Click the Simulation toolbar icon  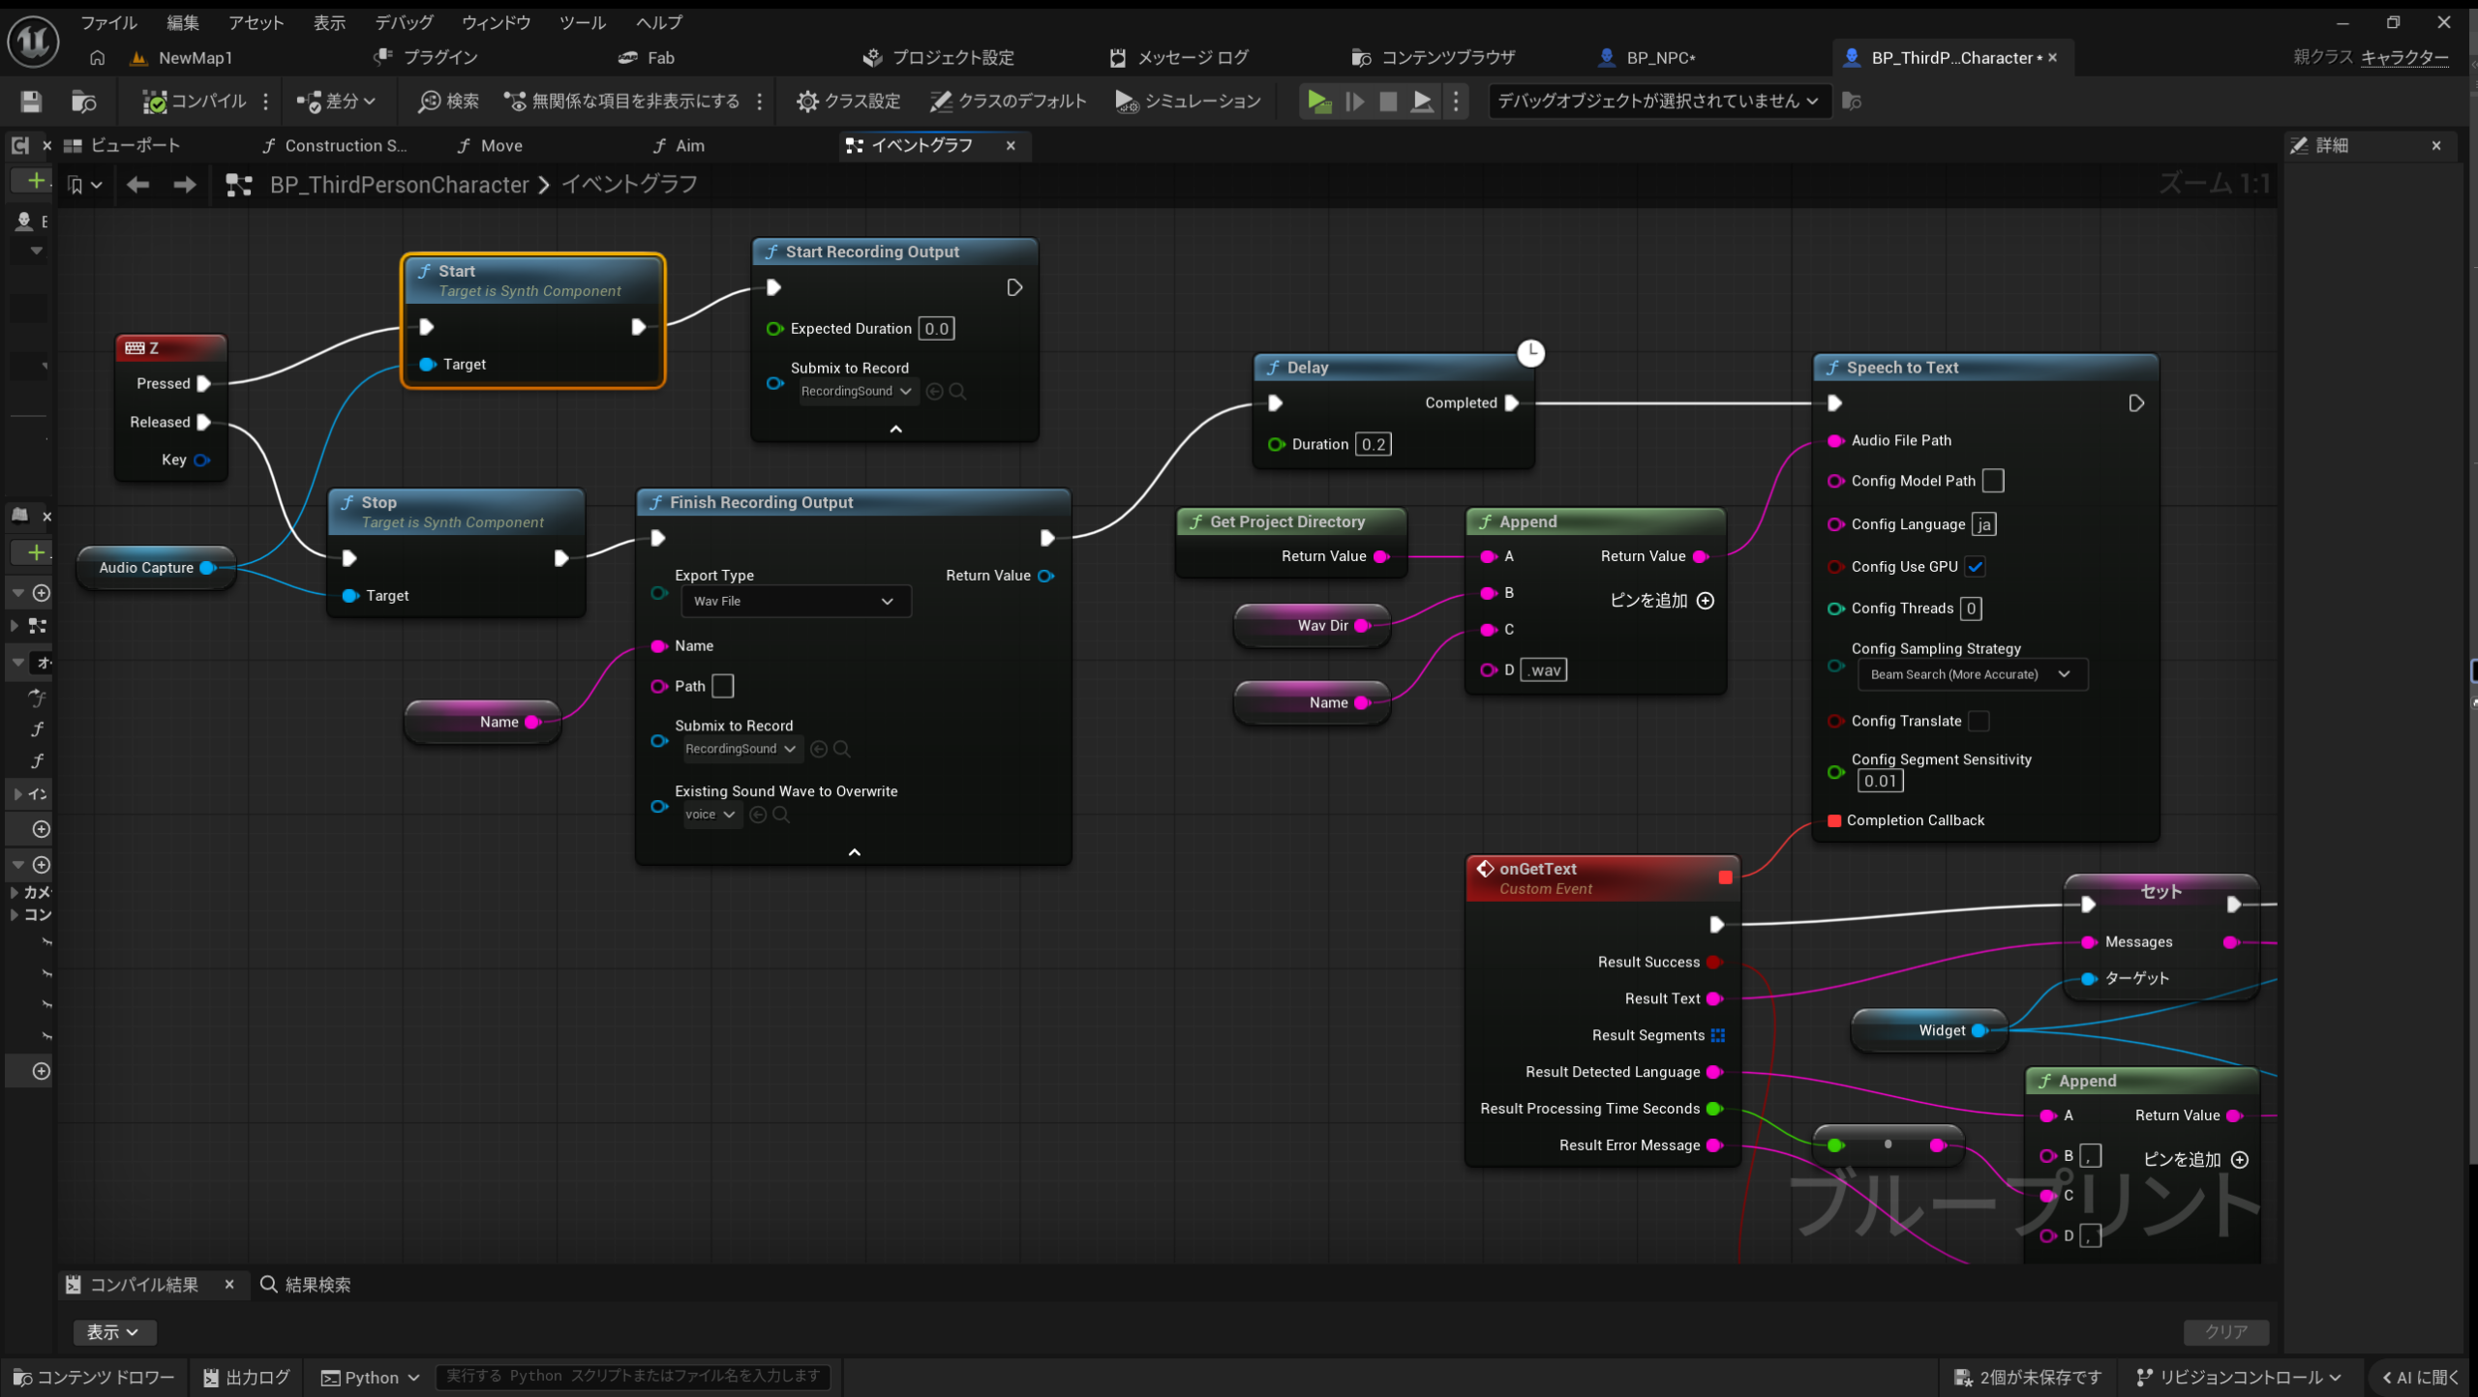1126,102
